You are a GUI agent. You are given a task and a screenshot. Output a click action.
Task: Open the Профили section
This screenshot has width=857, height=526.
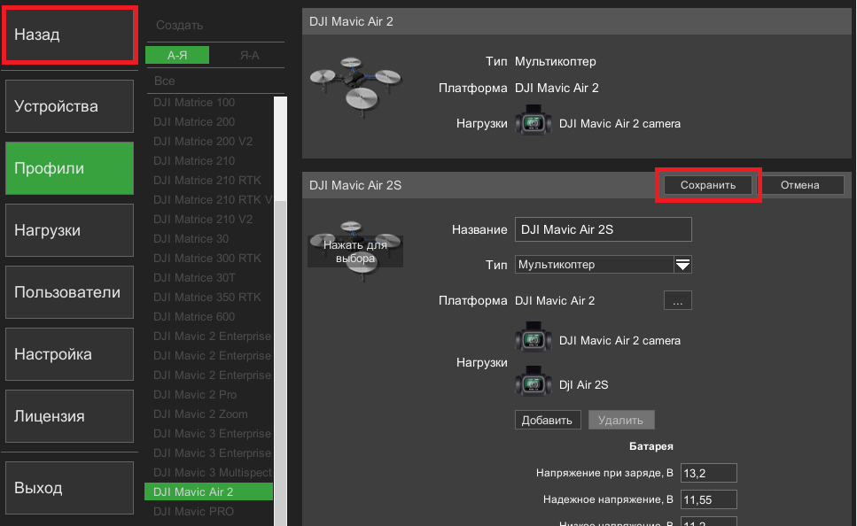[69, 168]
